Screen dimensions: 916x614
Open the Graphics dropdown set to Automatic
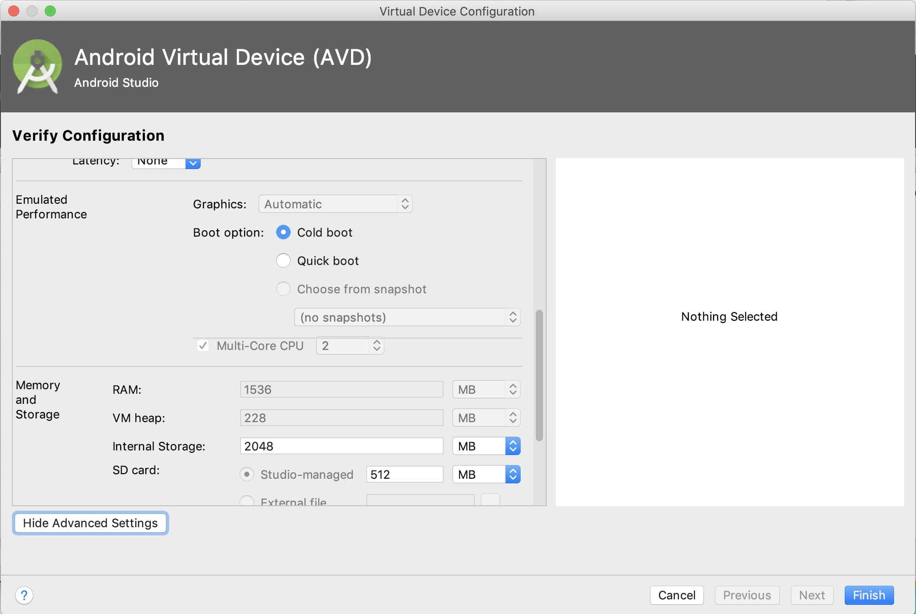[x=336, y=204]
